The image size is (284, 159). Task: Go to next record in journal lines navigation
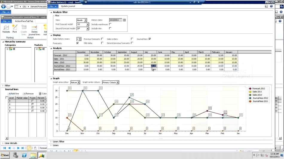point(18,148)
